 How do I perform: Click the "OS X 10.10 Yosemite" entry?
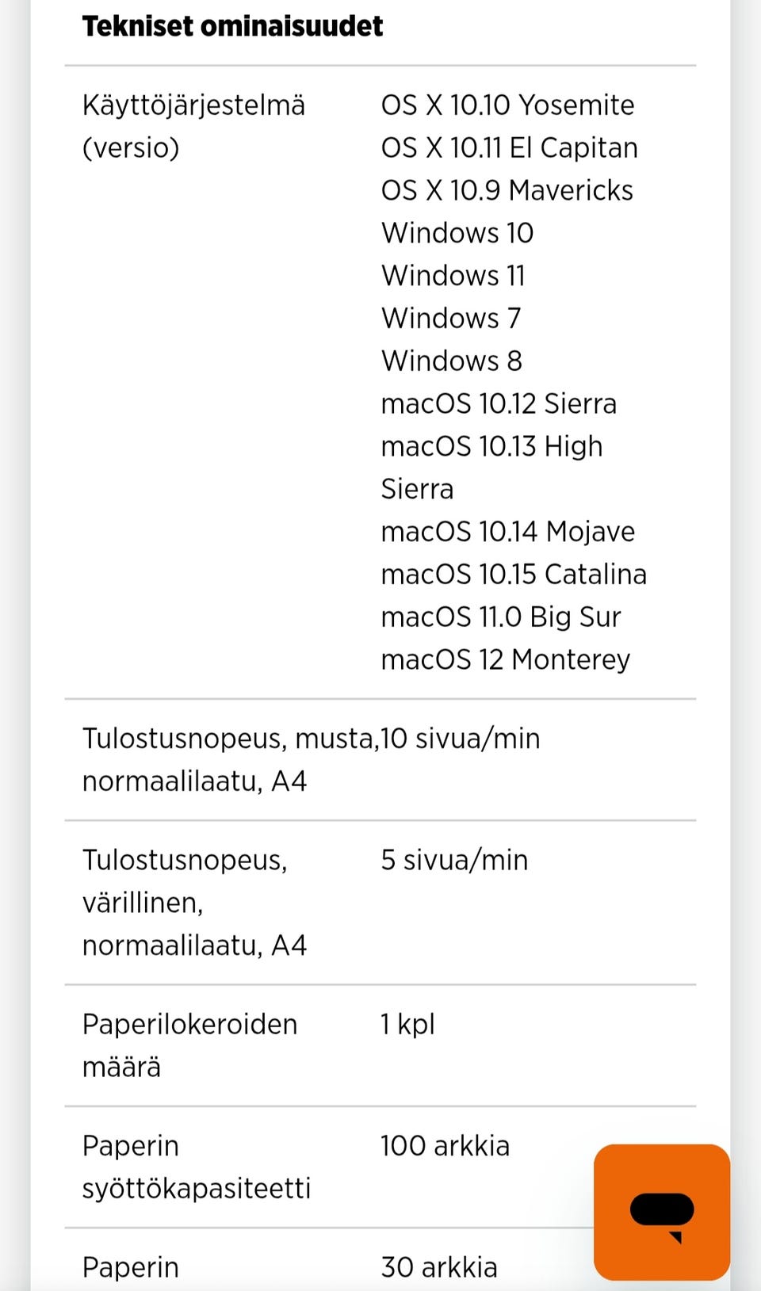507,105
